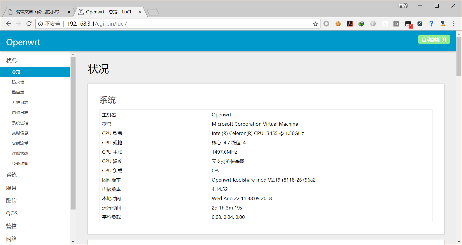Click the local time Wed Aug 22 value
The height and width of the screenshot is (245, 462).
(242, 198)
